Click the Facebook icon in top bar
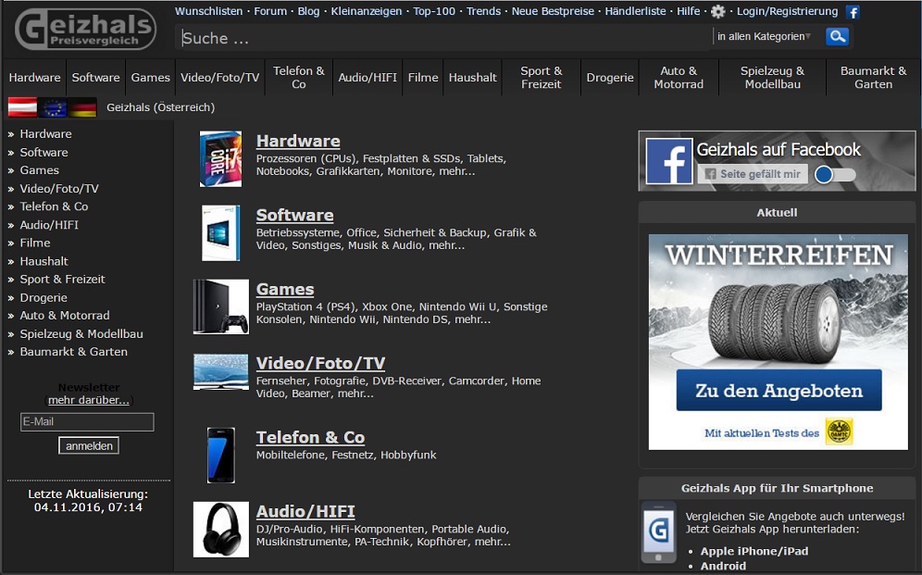Viewport: 922px width, 575px height. click(853, 12)
